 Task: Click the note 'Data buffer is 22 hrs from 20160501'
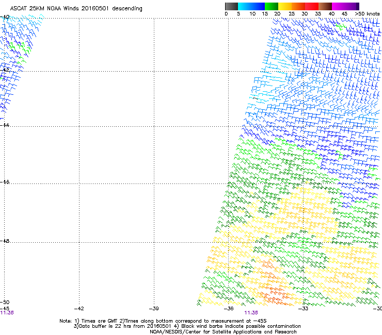click(x=125, y=326)
